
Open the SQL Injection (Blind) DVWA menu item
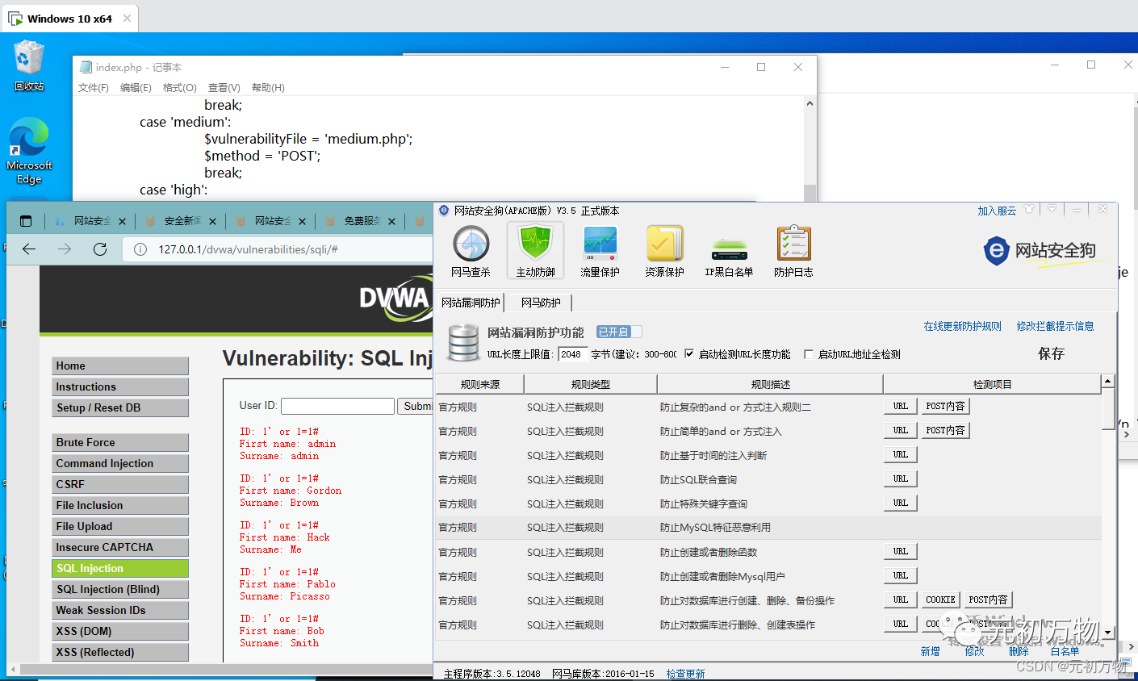[x=120, y=590]
